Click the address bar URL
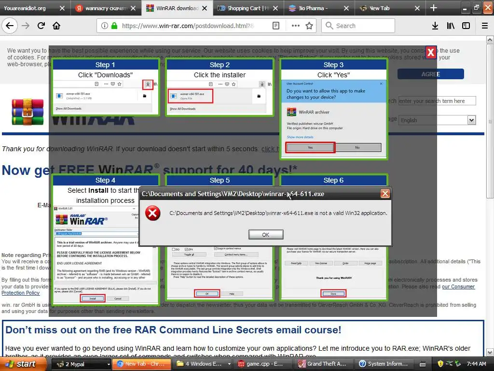The height and width of the screenshot is (371, 494). (x=188, y=26)
